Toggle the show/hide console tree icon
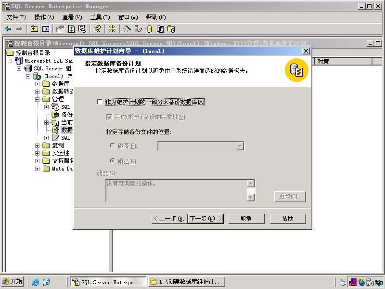 46,29
